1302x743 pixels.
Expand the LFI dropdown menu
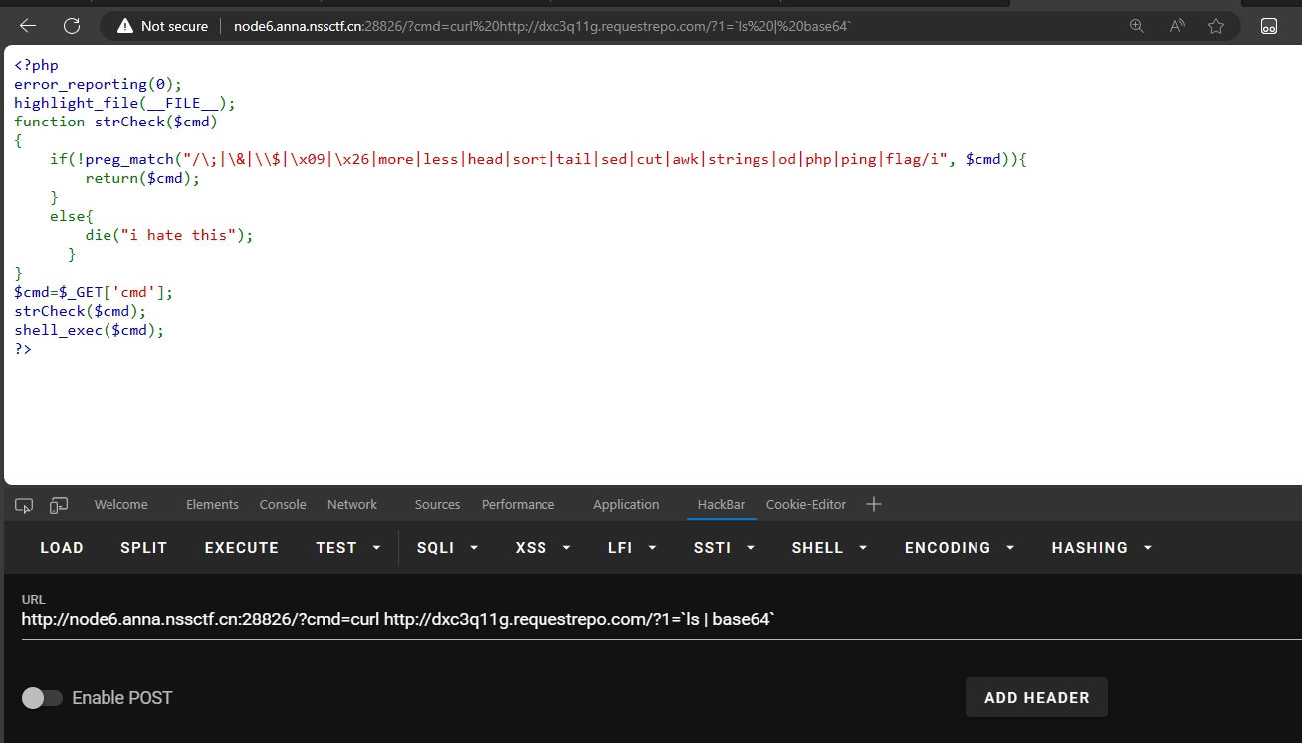(x=632, y=548)
